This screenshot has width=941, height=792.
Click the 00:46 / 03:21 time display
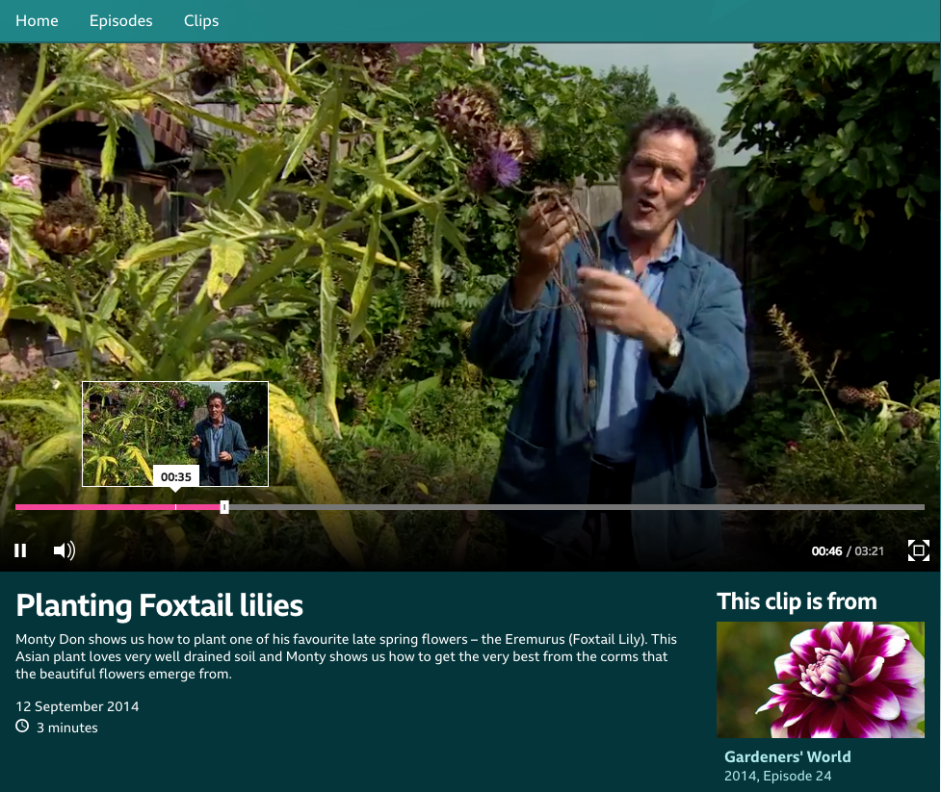click(x=848, y=551)
